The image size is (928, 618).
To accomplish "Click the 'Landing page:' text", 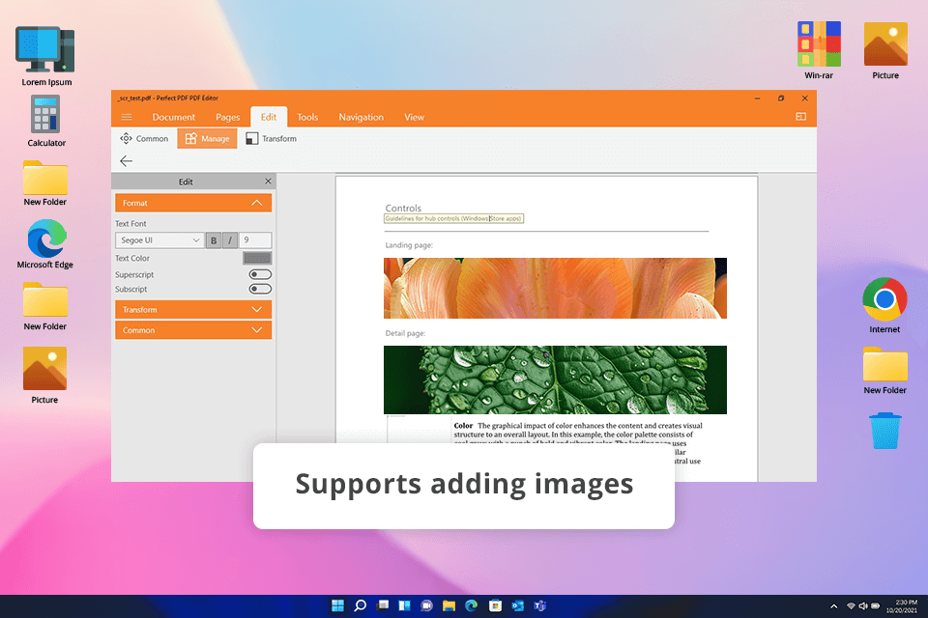I will pos(409,245).
